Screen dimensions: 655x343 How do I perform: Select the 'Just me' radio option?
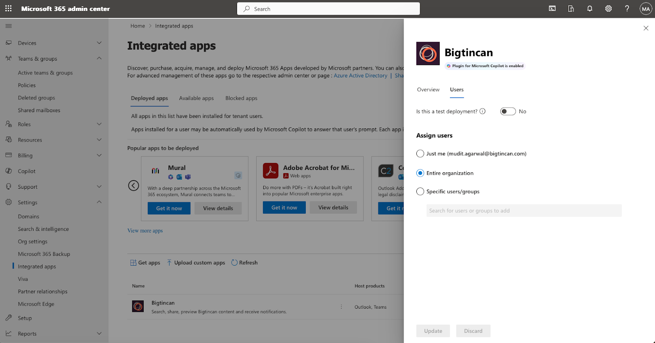click(x=420, y=154)
